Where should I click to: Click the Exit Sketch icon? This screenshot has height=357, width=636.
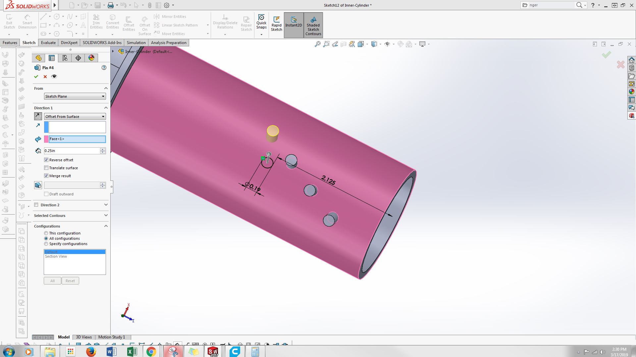9,22
